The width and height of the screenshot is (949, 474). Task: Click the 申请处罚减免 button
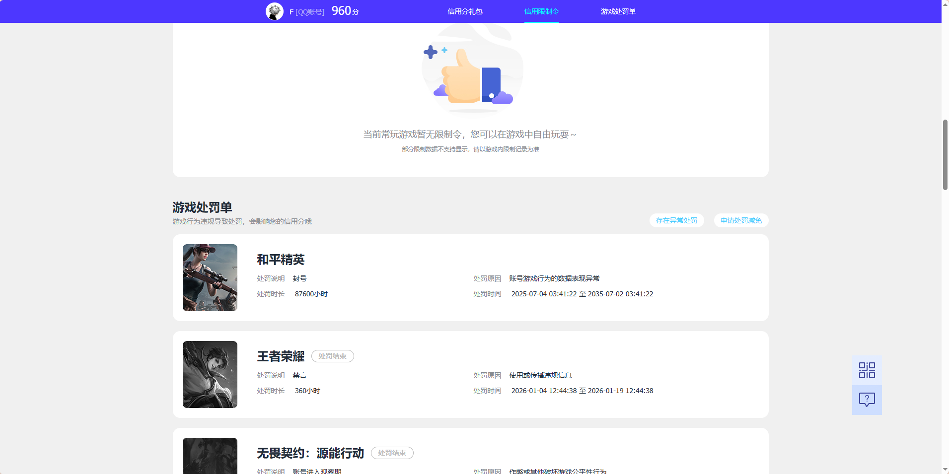[x=741, y=220]
